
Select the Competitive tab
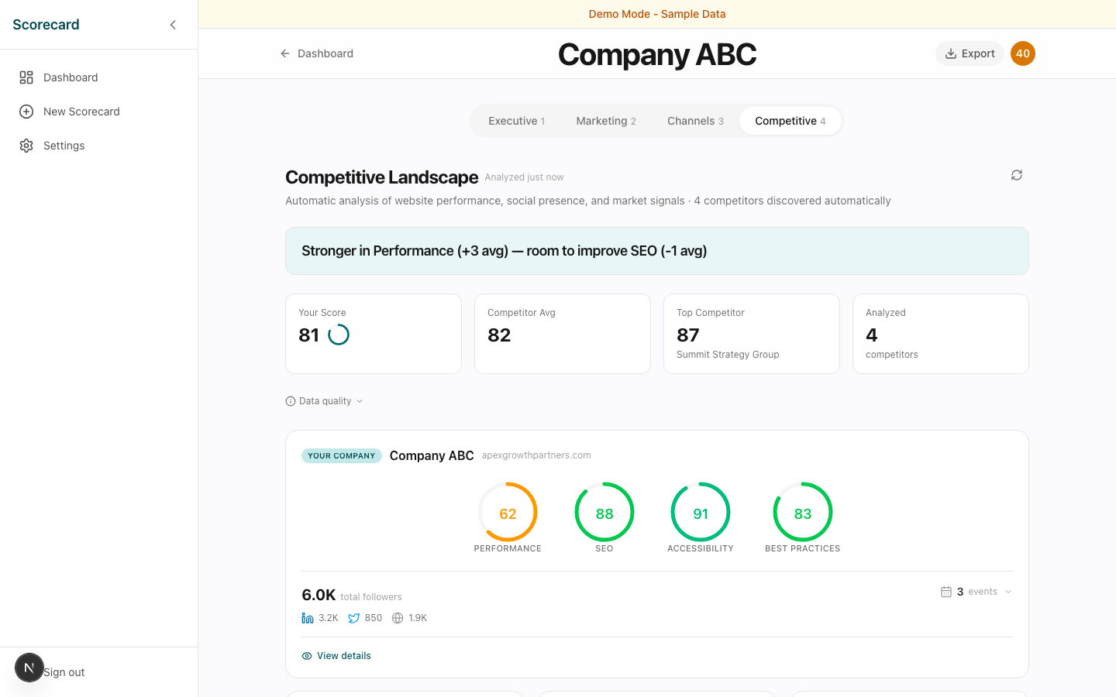[x=790, y=121]
